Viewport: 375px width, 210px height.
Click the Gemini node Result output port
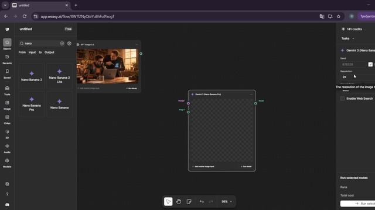[255, 103]
